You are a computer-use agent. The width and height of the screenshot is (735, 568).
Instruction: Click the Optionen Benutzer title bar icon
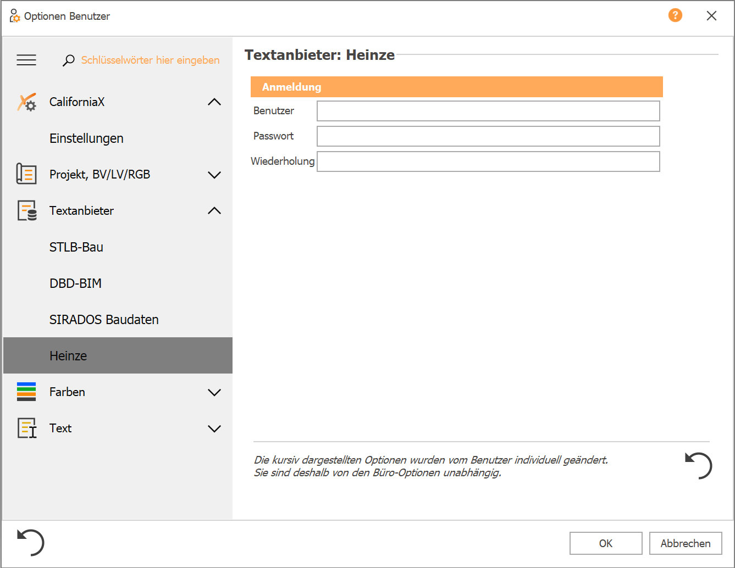[x=15, y=15]
